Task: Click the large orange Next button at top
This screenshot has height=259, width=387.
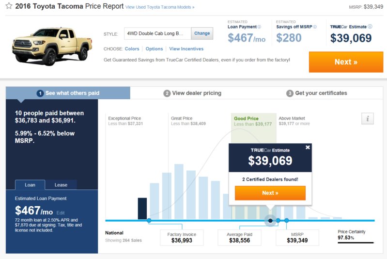Action: (x=346, y=62)
